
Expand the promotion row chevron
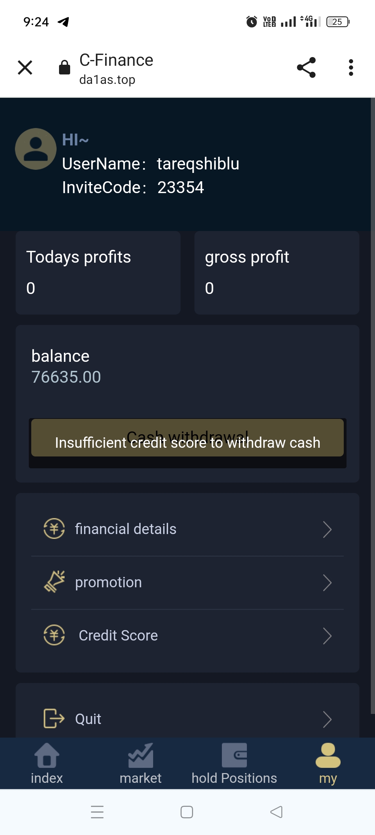point(327,583)
